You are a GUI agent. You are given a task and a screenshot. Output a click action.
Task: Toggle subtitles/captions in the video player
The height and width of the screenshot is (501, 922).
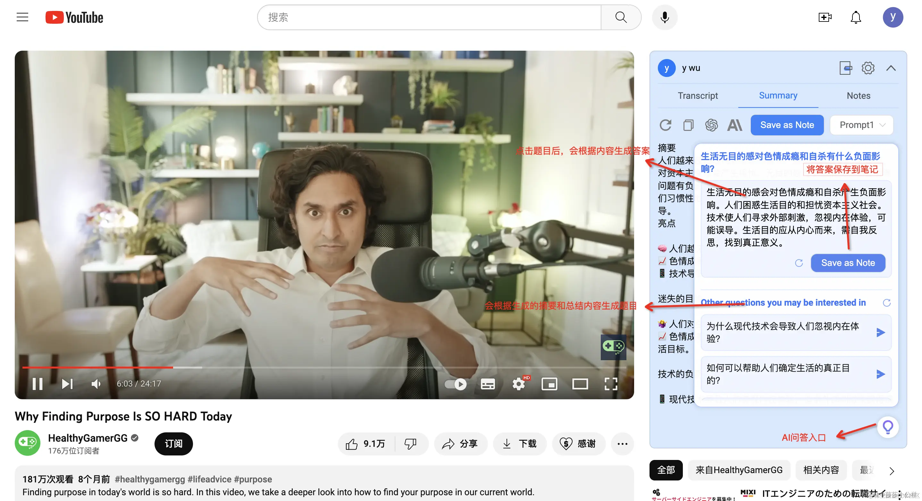(x=488, y=384)
